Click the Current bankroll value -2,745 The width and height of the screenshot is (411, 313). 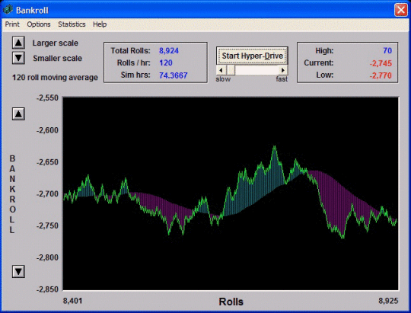pyautogui.click(x=381, y=63)
